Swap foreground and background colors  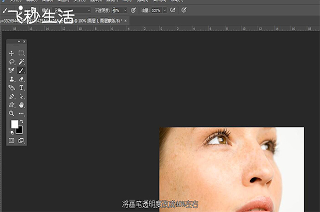[x=22, y=121]
